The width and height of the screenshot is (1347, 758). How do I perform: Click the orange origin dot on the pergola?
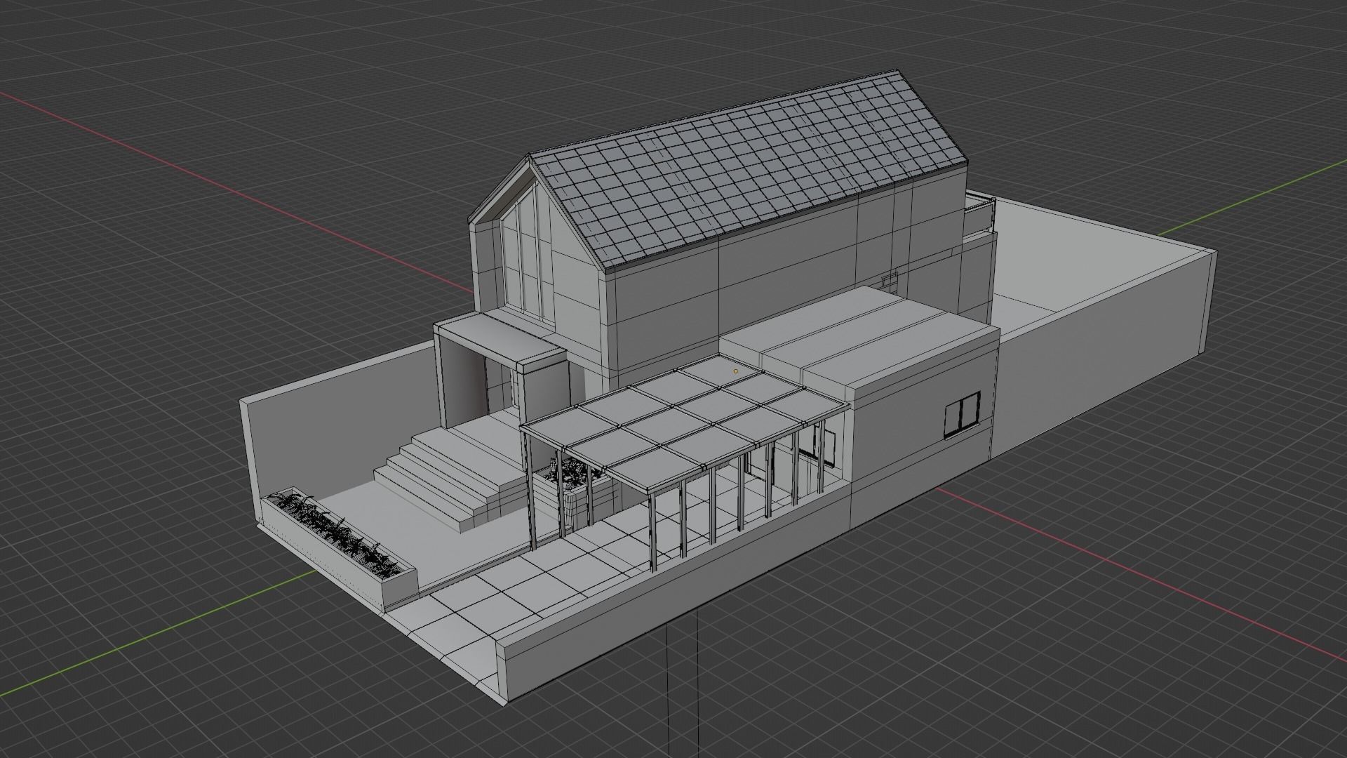pyautogui.click(x=735, y=371)
